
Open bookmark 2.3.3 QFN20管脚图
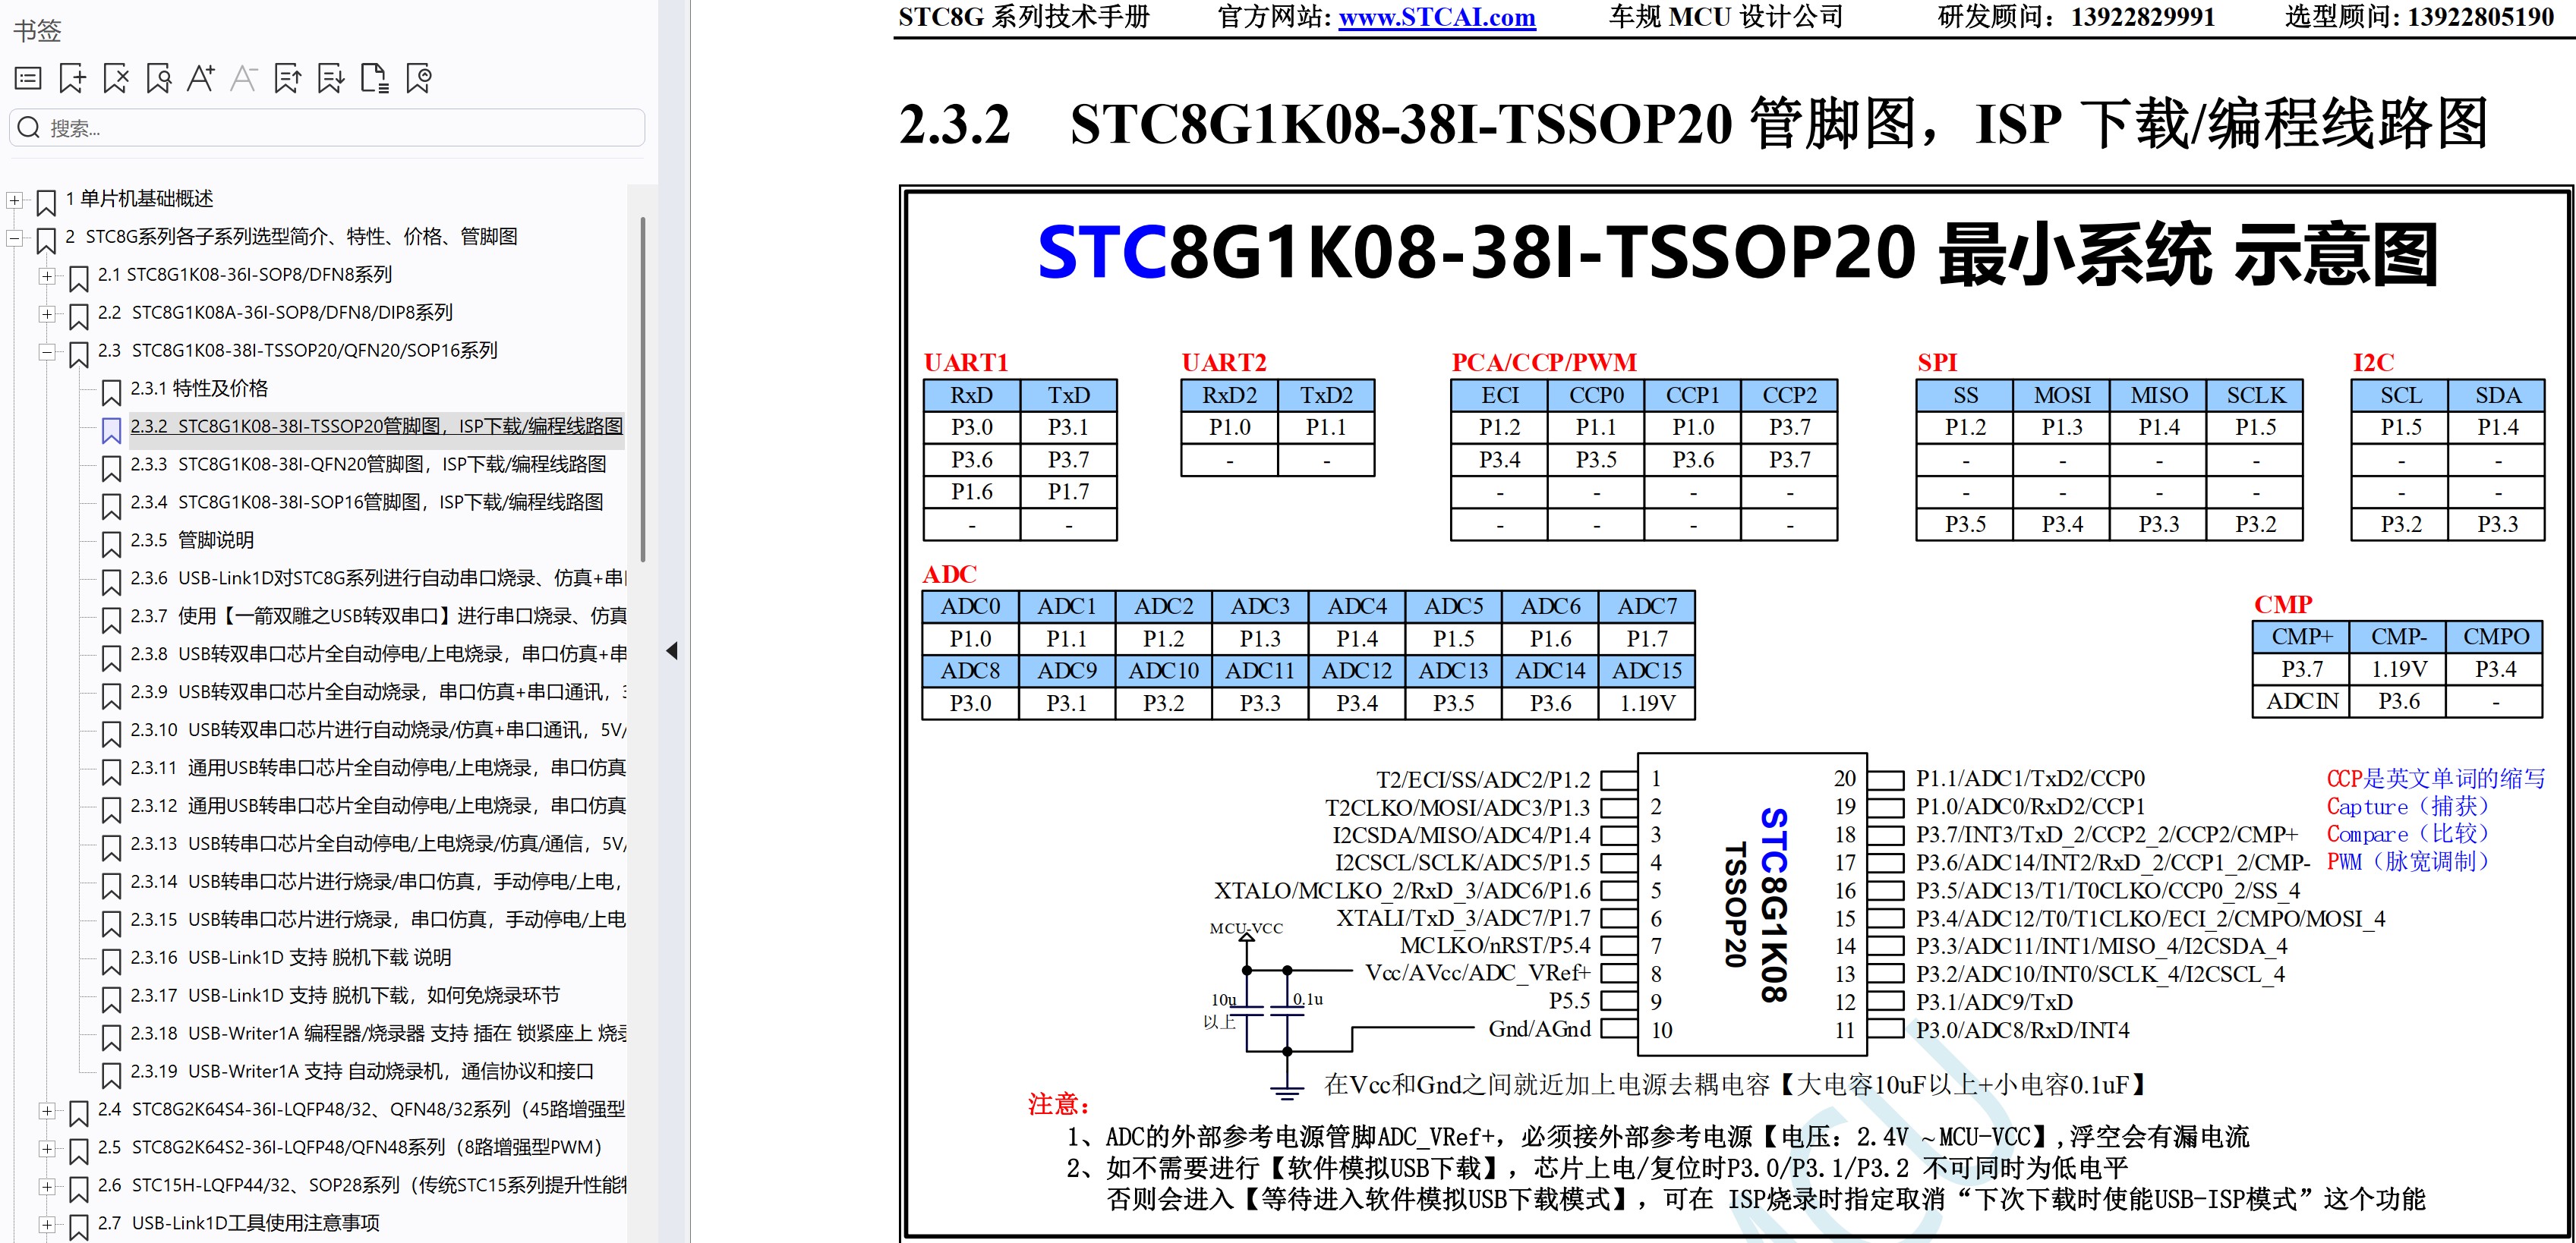368,464
